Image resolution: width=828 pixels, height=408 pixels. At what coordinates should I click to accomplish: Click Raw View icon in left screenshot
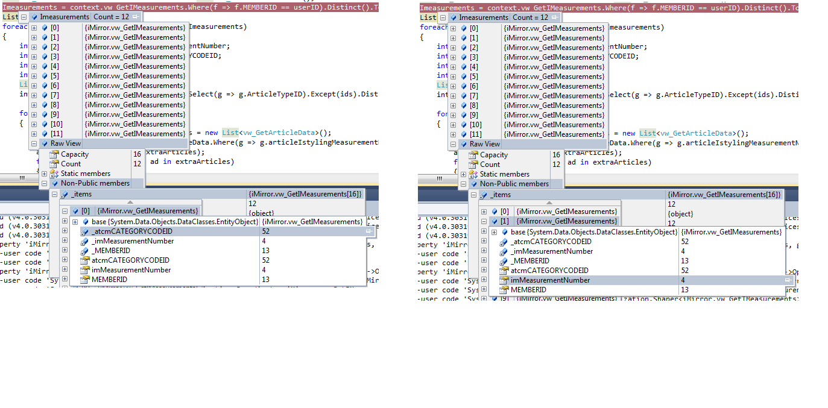point(43,143)
